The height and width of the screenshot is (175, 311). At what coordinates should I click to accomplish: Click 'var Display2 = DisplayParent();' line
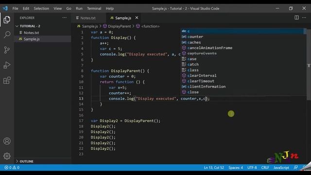point(125,121)
